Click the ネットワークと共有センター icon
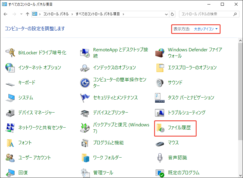 coord(10,128)
